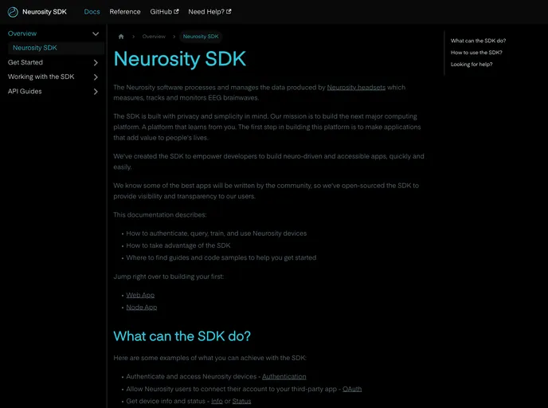Jump to 'How to use the SDK?' in the table of contents
The height and width of the screenshot is (408, 548).
[x=476, y=53]
